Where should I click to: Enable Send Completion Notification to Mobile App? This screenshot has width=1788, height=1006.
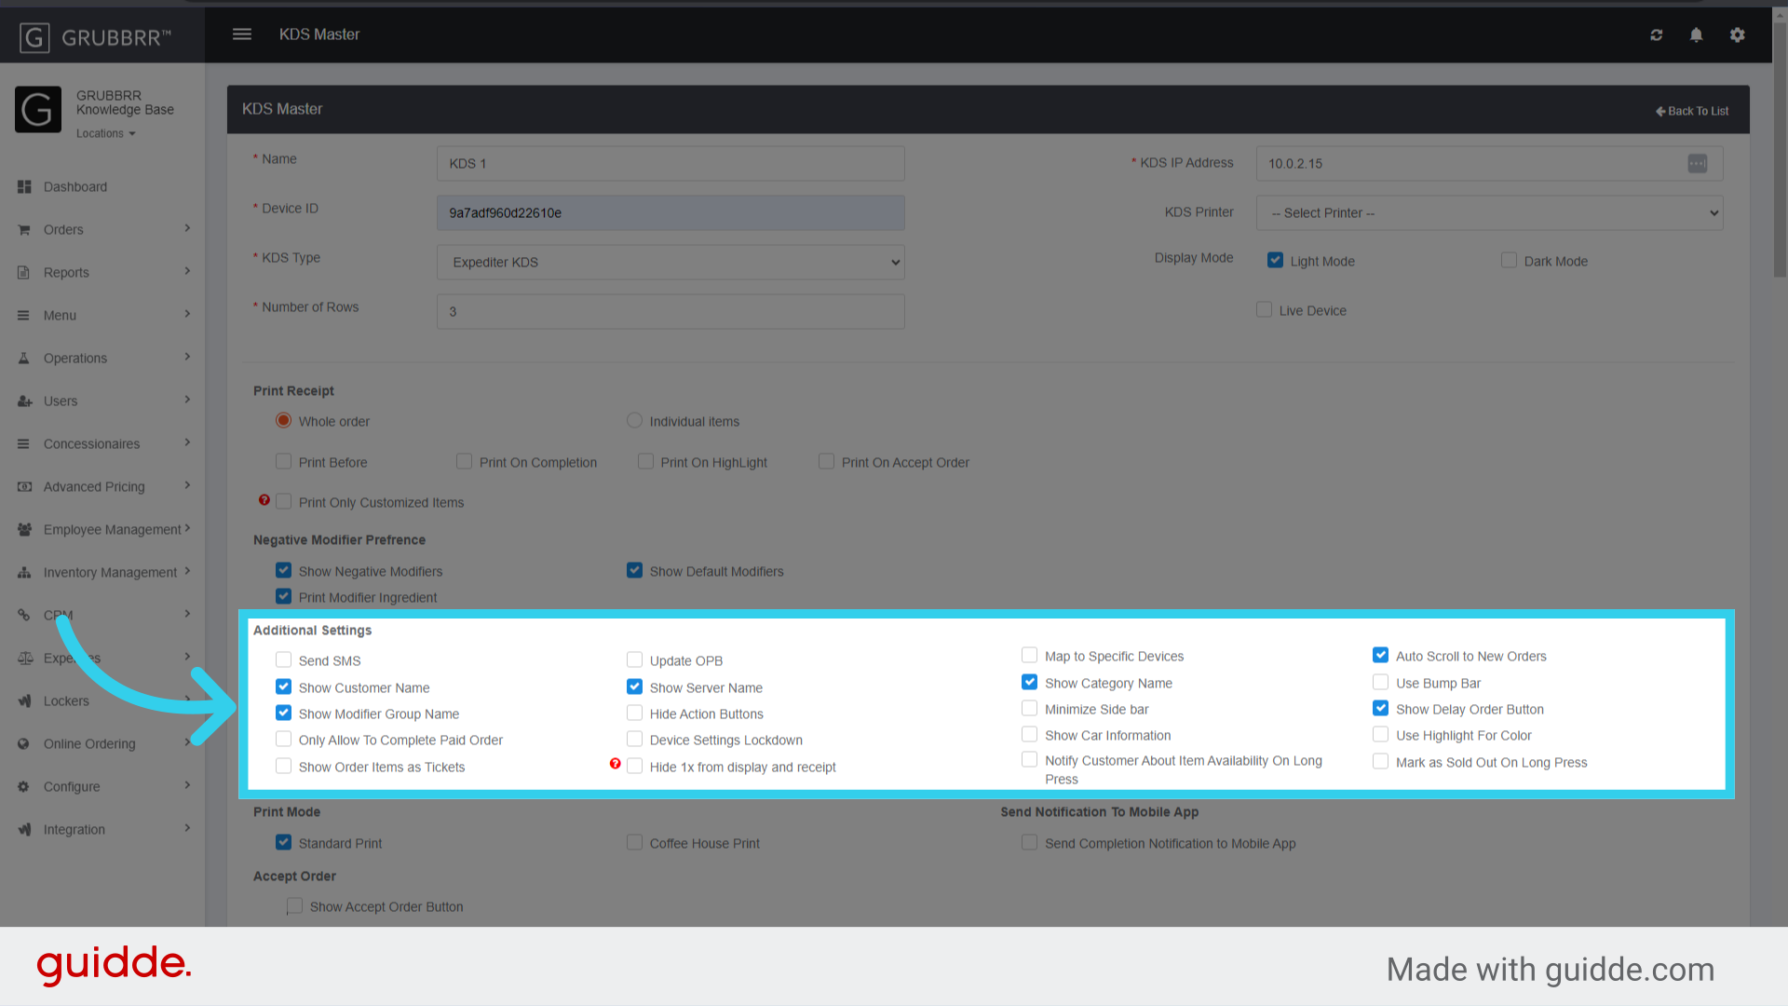pos(1030,842)
